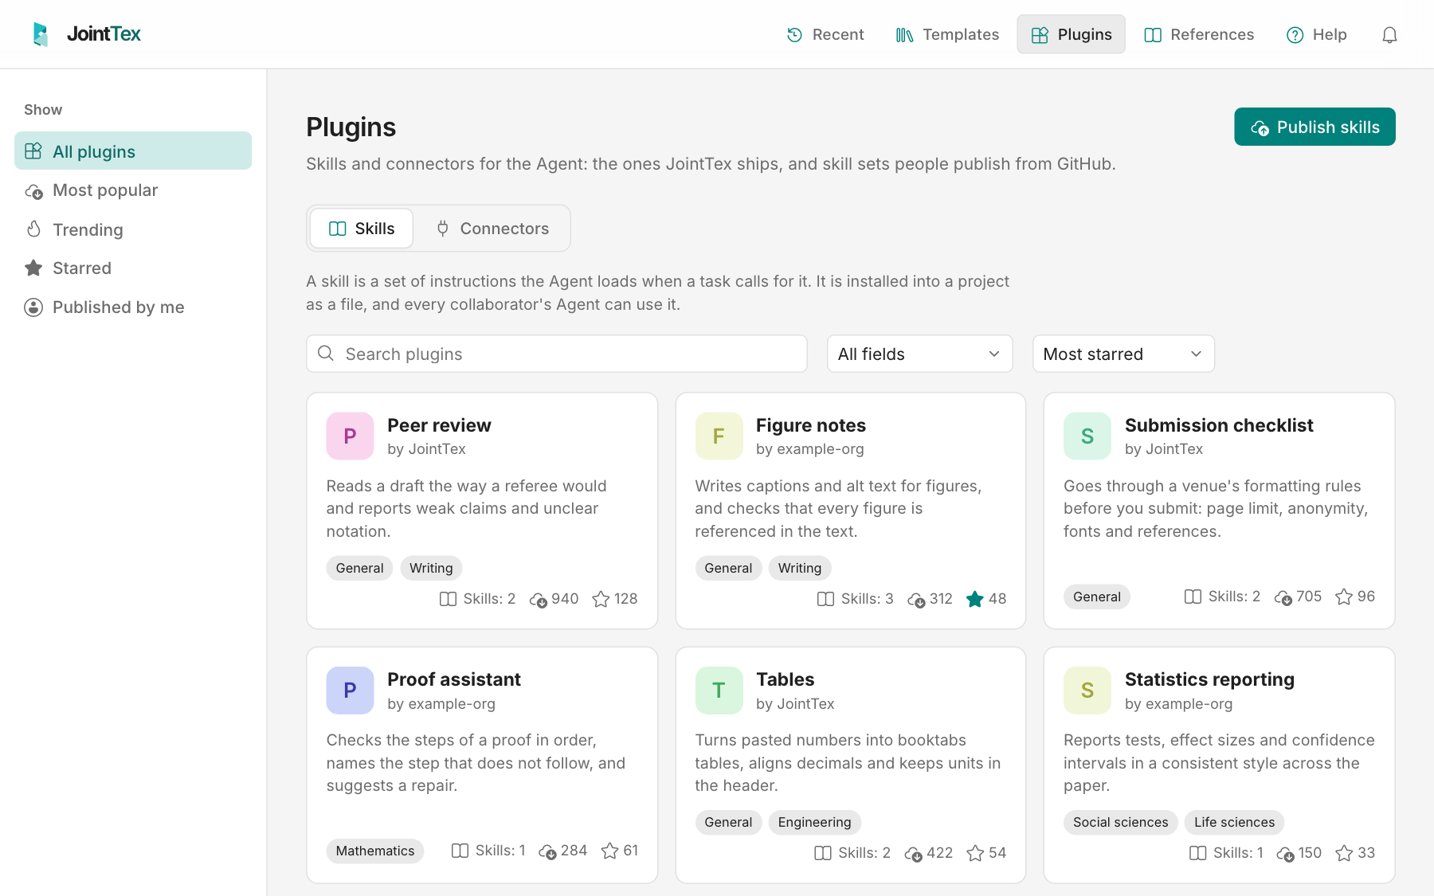Click the Proof assistant letter avatar
The image size is (1434, 896).
pos(350,690)
